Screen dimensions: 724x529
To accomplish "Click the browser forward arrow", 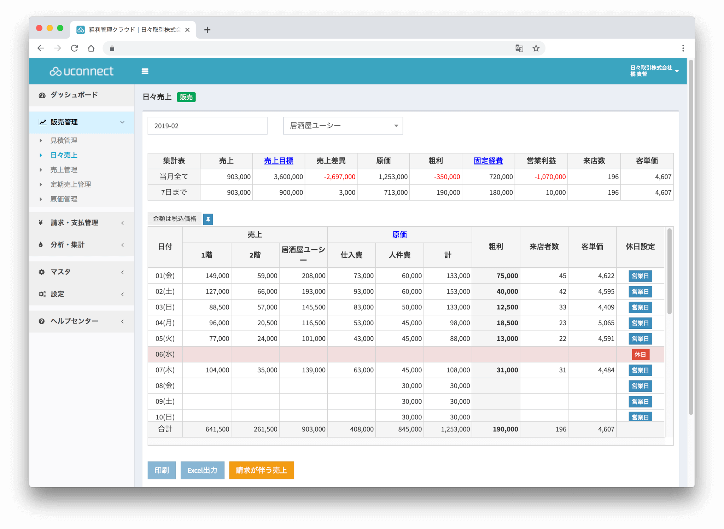I will tap(58, 48).
